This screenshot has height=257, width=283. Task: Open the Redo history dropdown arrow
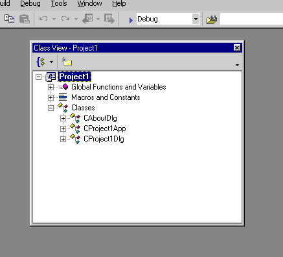pos(76,19)
